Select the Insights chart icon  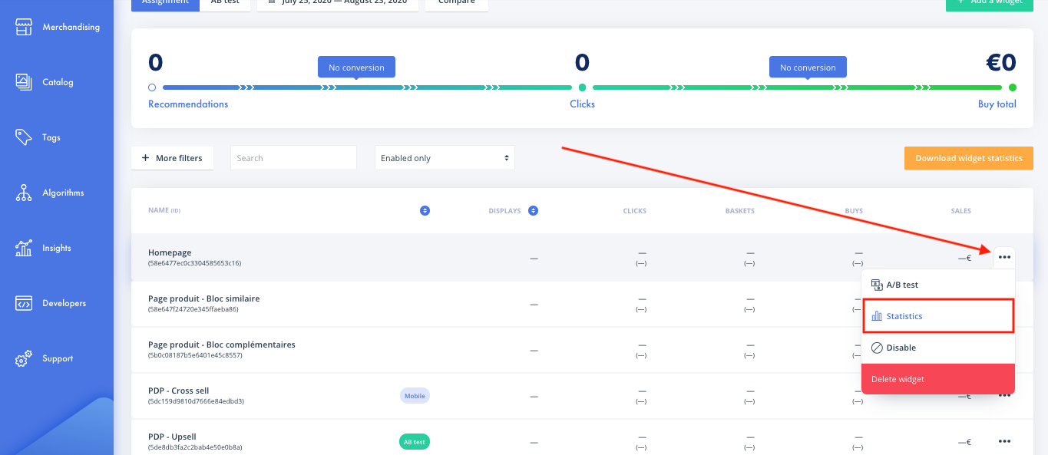[x=24, y=248]
